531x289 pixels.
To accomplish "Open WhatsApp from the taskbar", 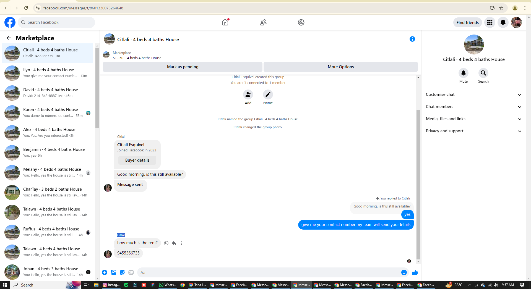I will click(167, 285).
